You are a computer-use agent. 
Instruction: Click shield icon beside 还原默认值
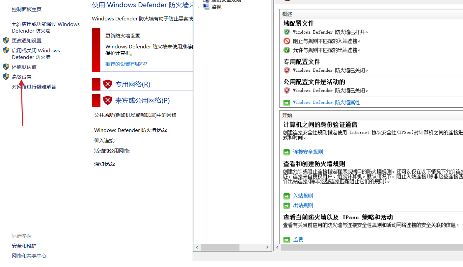[6, 67]
